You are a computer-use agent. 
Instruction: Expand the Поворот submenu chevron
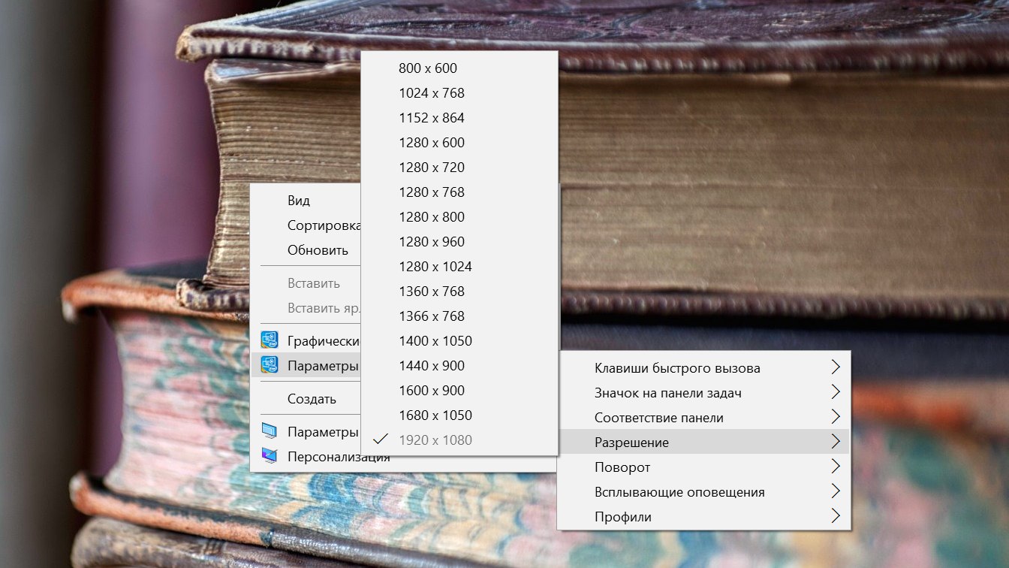pyautogui.click(x=835, y=467)
